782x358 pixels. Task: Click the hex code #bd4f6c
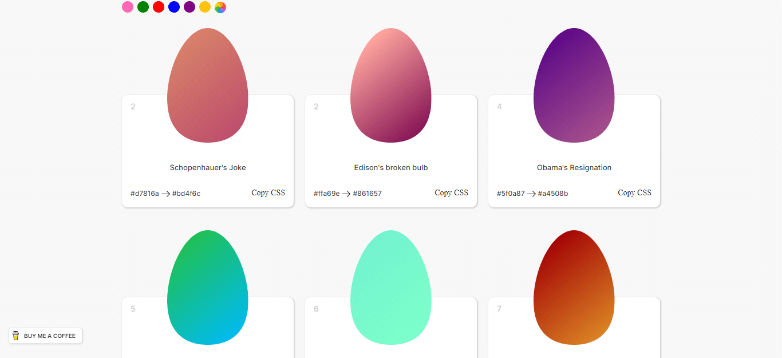pyautogui.click(x=187, y=194)
